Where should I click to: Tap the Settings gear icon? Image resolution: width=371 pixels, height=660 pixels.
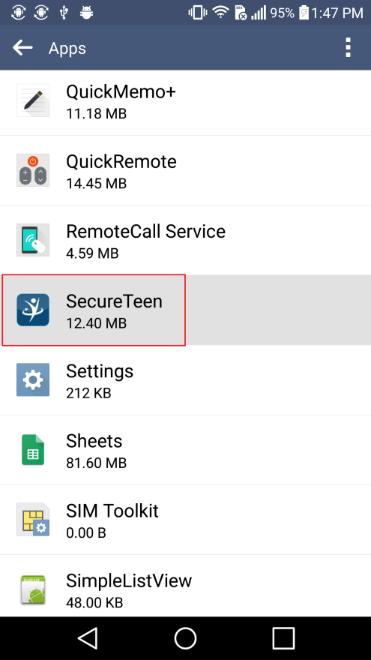(x=33, y=379)
